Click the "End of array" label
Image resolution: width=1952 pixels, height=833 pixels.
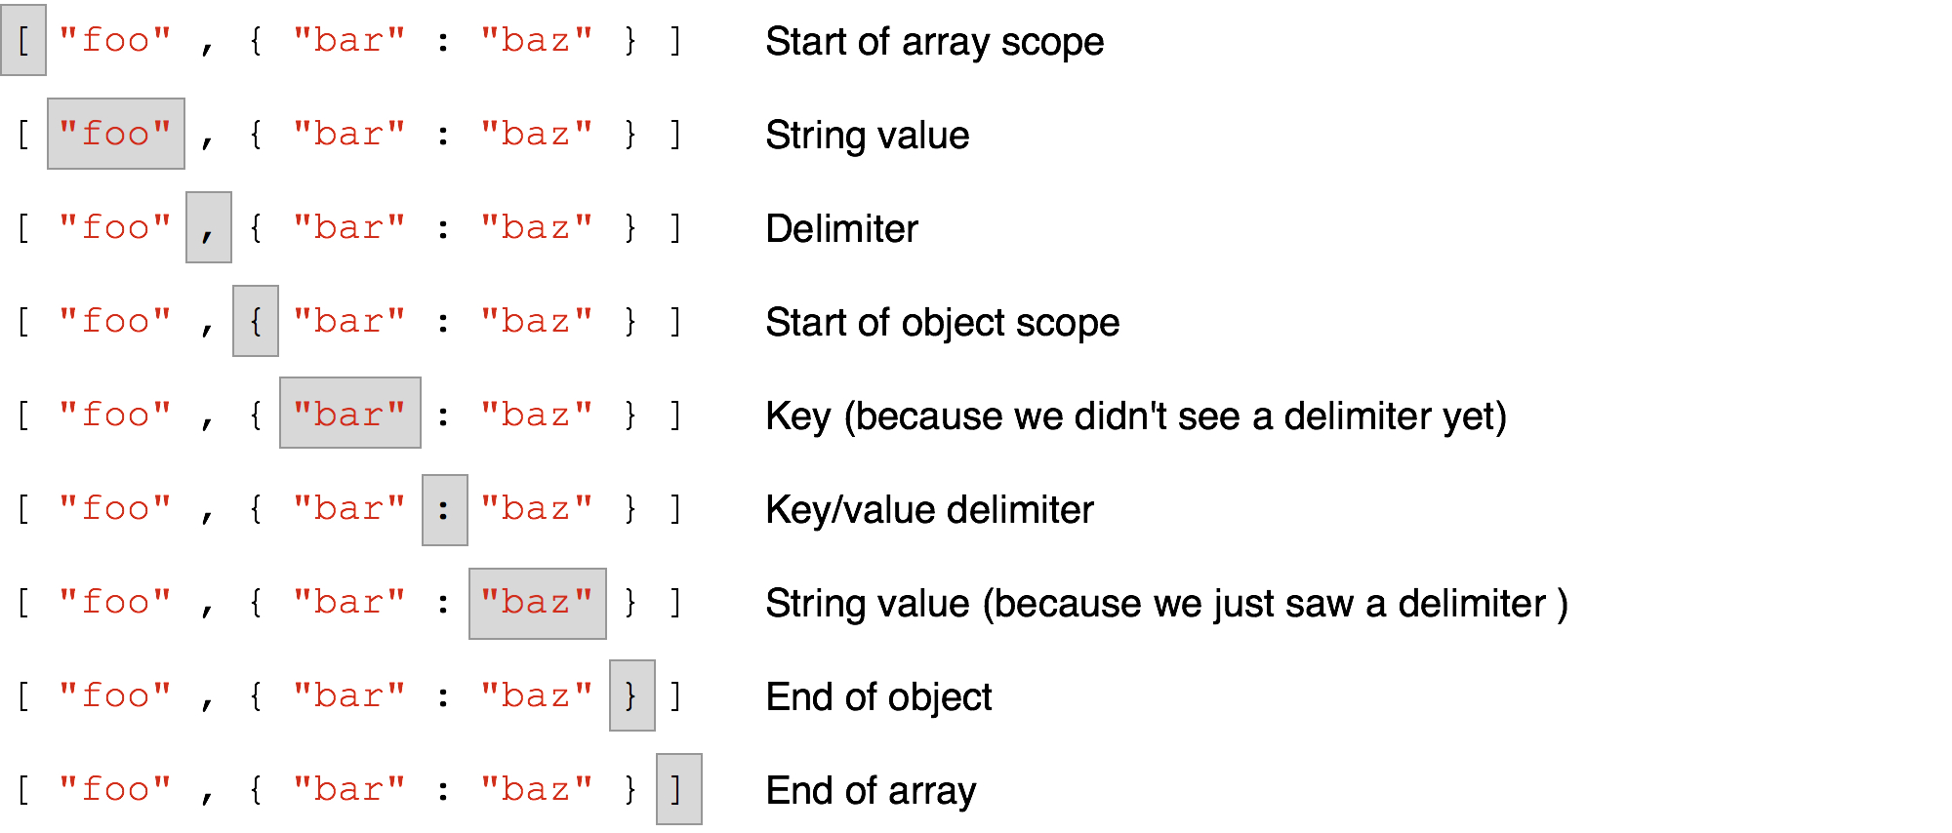click(871, 791)
